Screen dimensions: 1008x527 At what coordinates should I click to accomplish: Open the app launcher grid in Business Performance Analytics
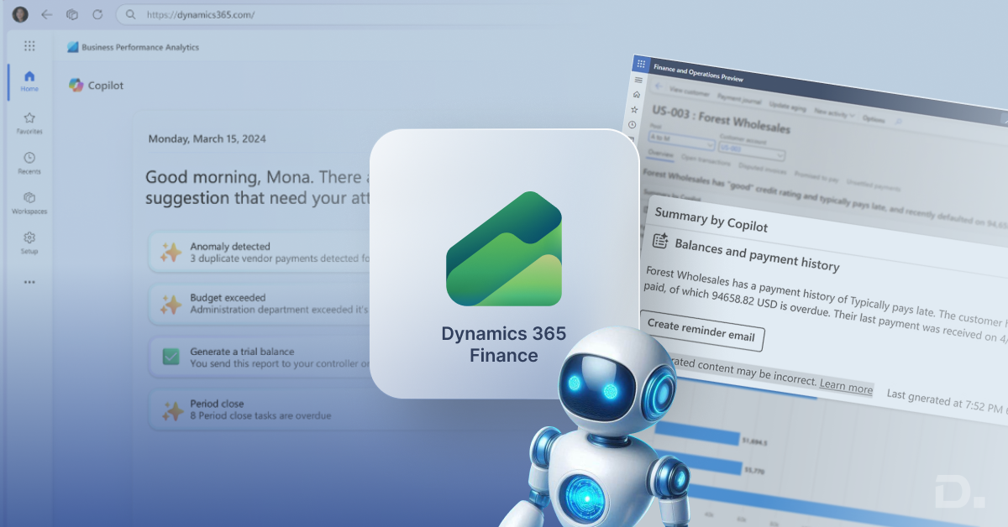[x=29, y=47]
